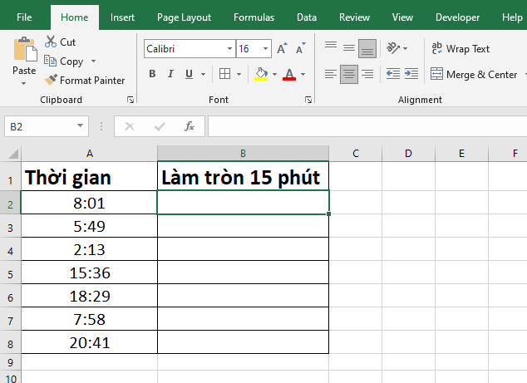Click the Middle Align icon
The height and width of the screenshot is (383, 527).
349,48
